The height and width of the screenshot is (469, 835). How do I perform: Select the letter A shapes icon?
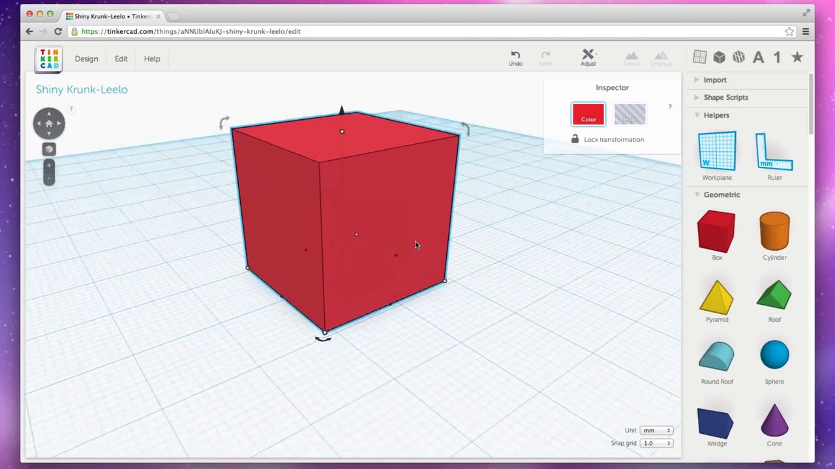pyautogui.click(x=758, y=57)
